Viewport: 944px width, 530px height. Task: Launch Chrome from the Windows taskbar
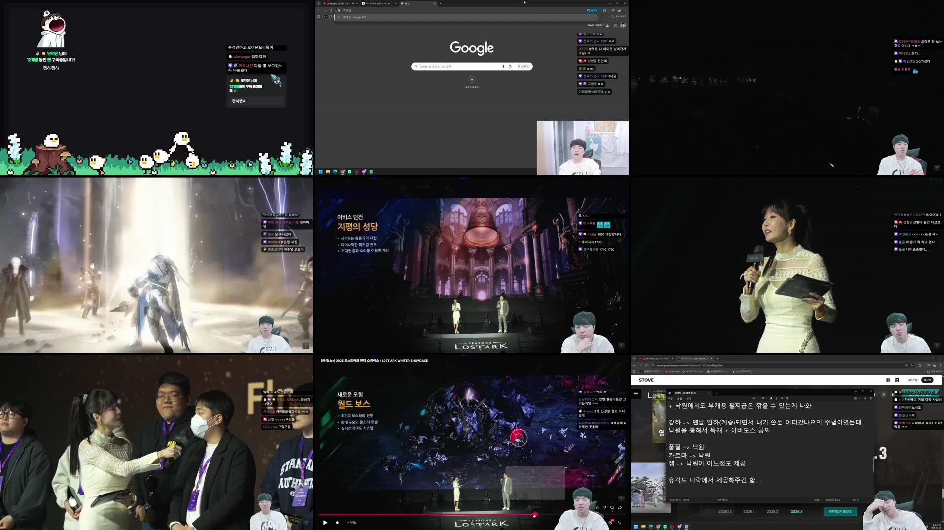[343, 172]
